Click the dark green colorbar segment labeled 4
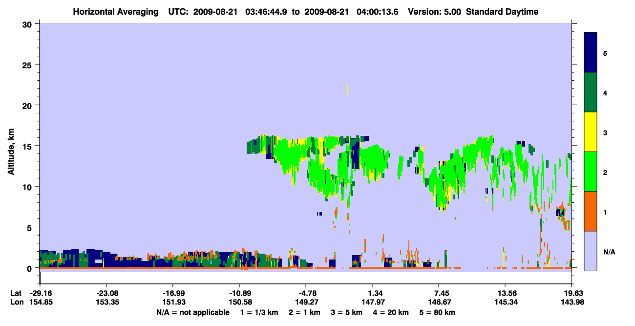 [591, 92]
